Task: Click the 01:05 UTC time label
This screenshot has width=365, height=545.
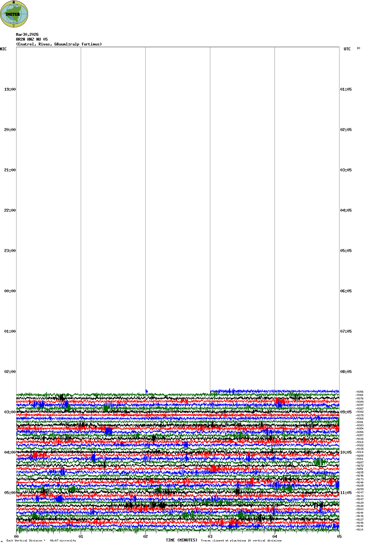Action: [x=346, y=89]
